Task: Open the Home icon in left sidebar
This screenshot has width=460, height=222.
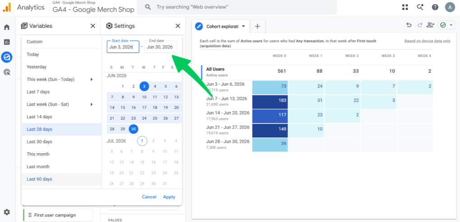Action: click(7, 27)
